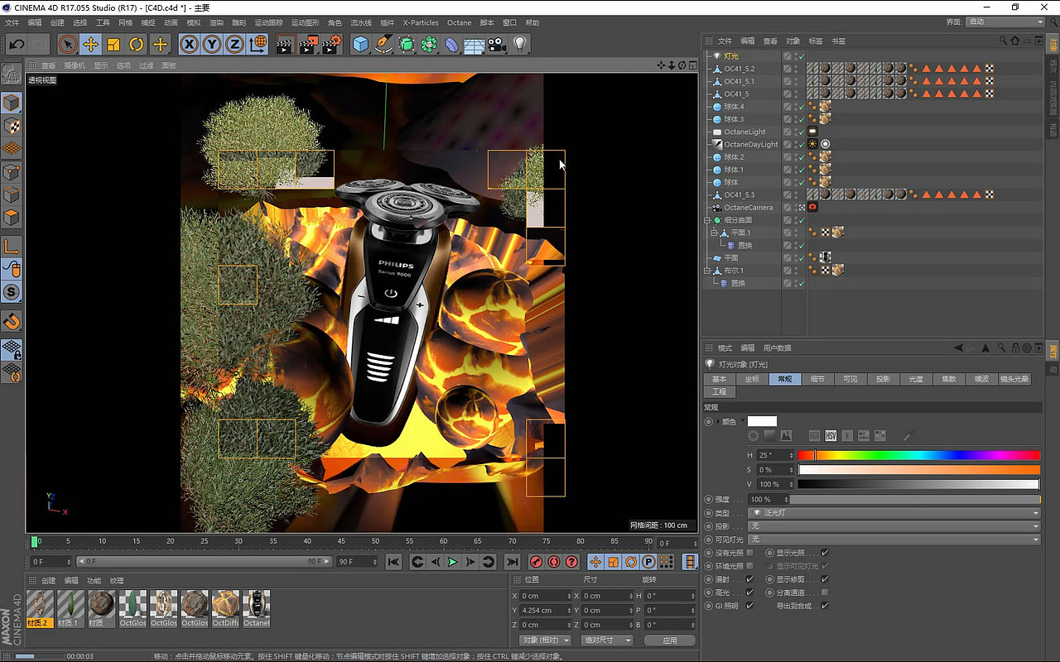Click the white light color swatch
This screenshot has height=662, width=1060.
coord(762,421)
